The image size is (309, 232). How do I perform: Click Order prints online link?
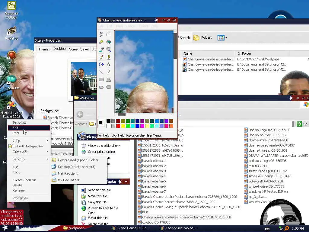point(101,152)
